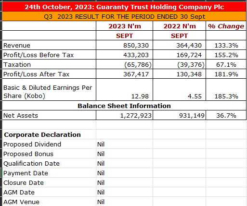
Task: Select the red Guaranty Trust Holding title cell
Action: [x=124, y=7]
